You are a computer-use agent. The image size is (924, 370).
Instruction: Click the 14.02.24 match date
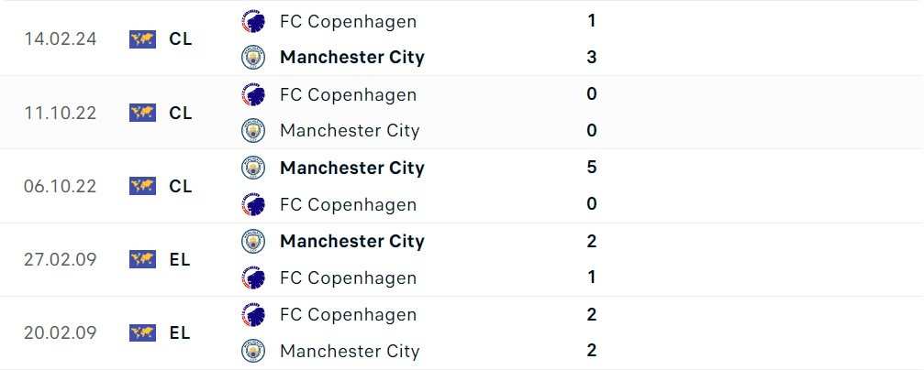(x=61, y=39)
